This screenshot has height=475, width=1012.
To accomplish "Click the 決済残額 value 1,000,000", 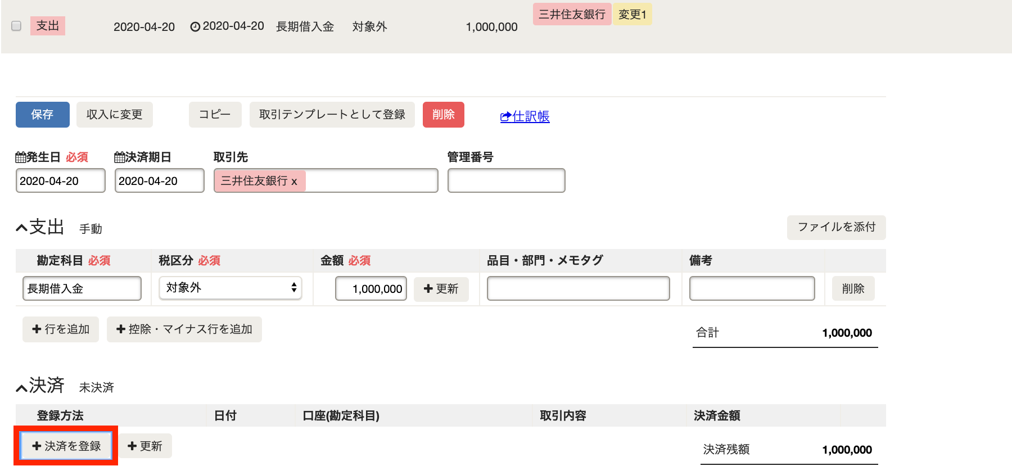I will coord(847,450).
